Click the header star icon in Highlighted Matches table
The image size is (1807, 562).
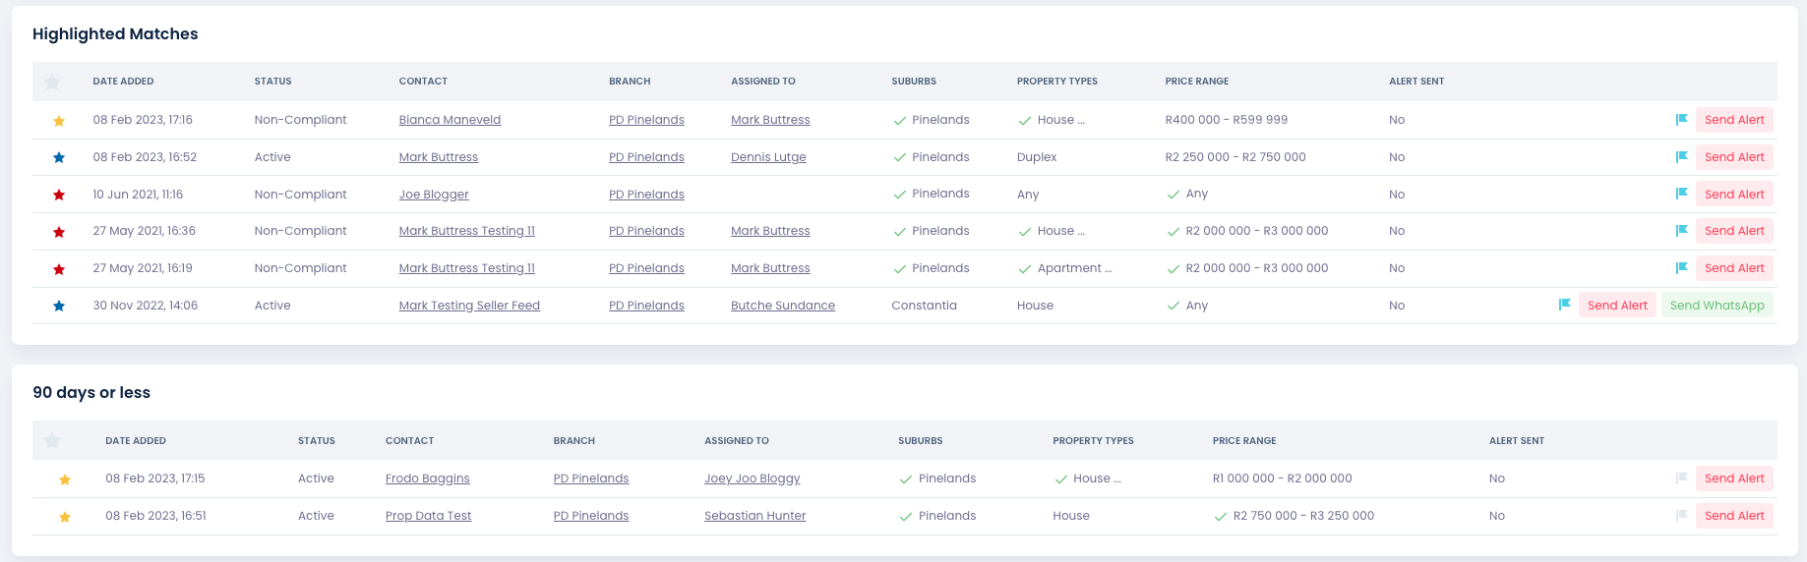(x=53, y=82)
